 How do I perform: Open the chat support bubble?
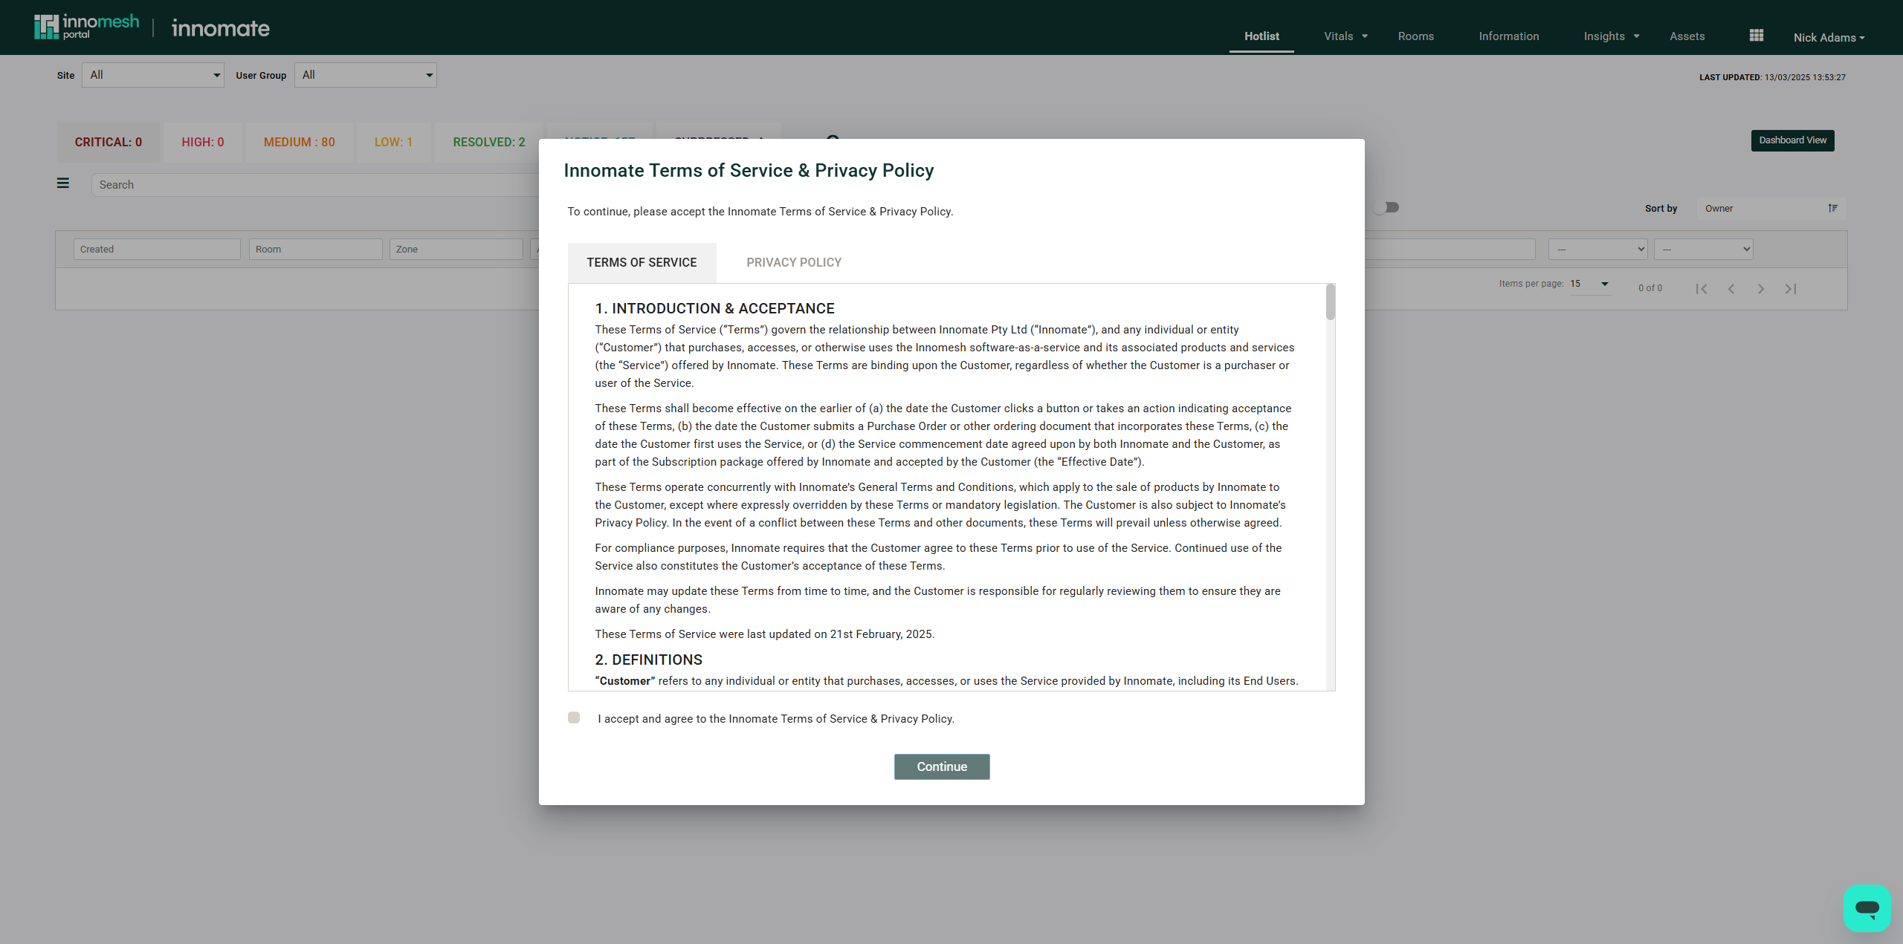[x=1867, y=908]
